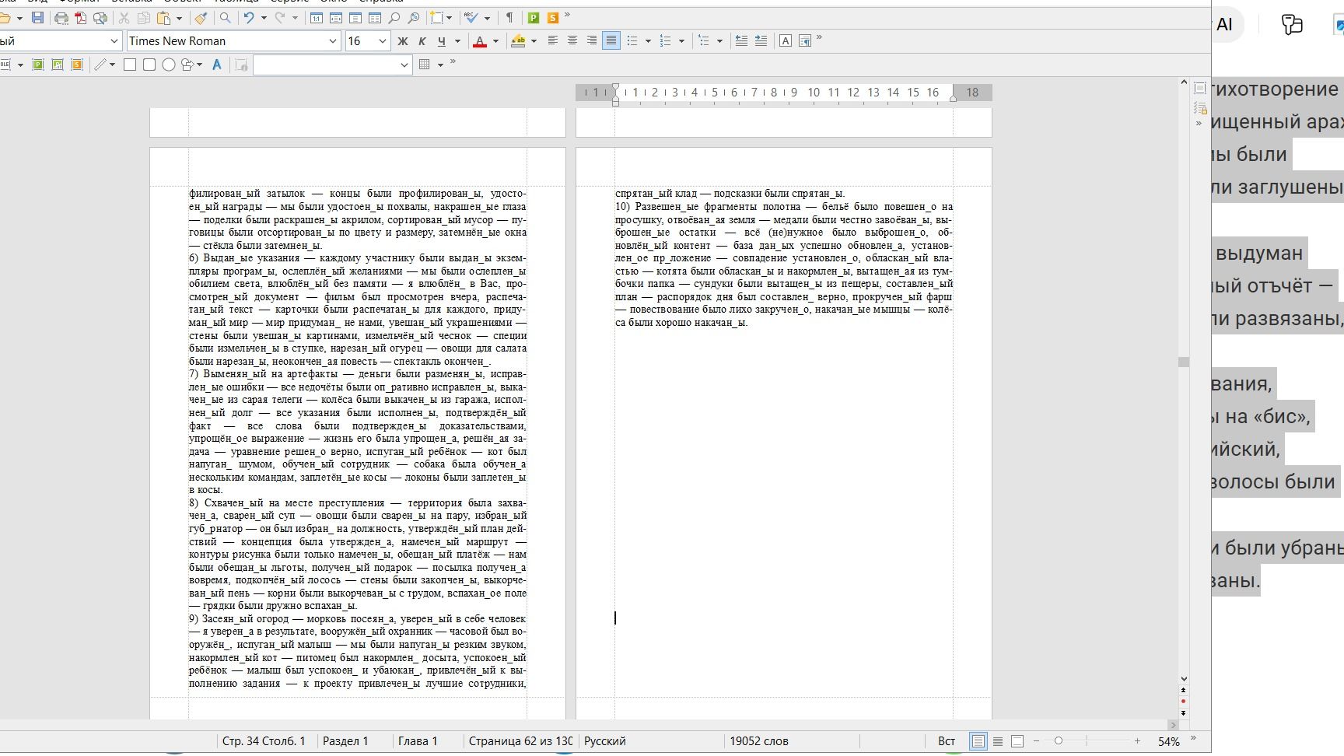Toggle the bulleted list
The width and height of the screenshot is (1344, 756).
point(632,41)
